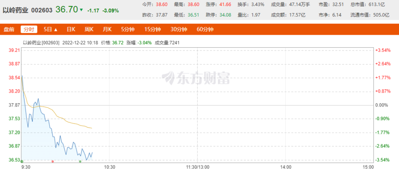Click the green down-triangle beside 36.70
Screen dimensions: 399x169
pos(81,10)
